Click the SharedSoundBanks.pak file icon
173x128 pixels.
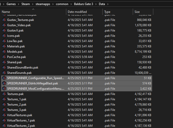[4, 68]
